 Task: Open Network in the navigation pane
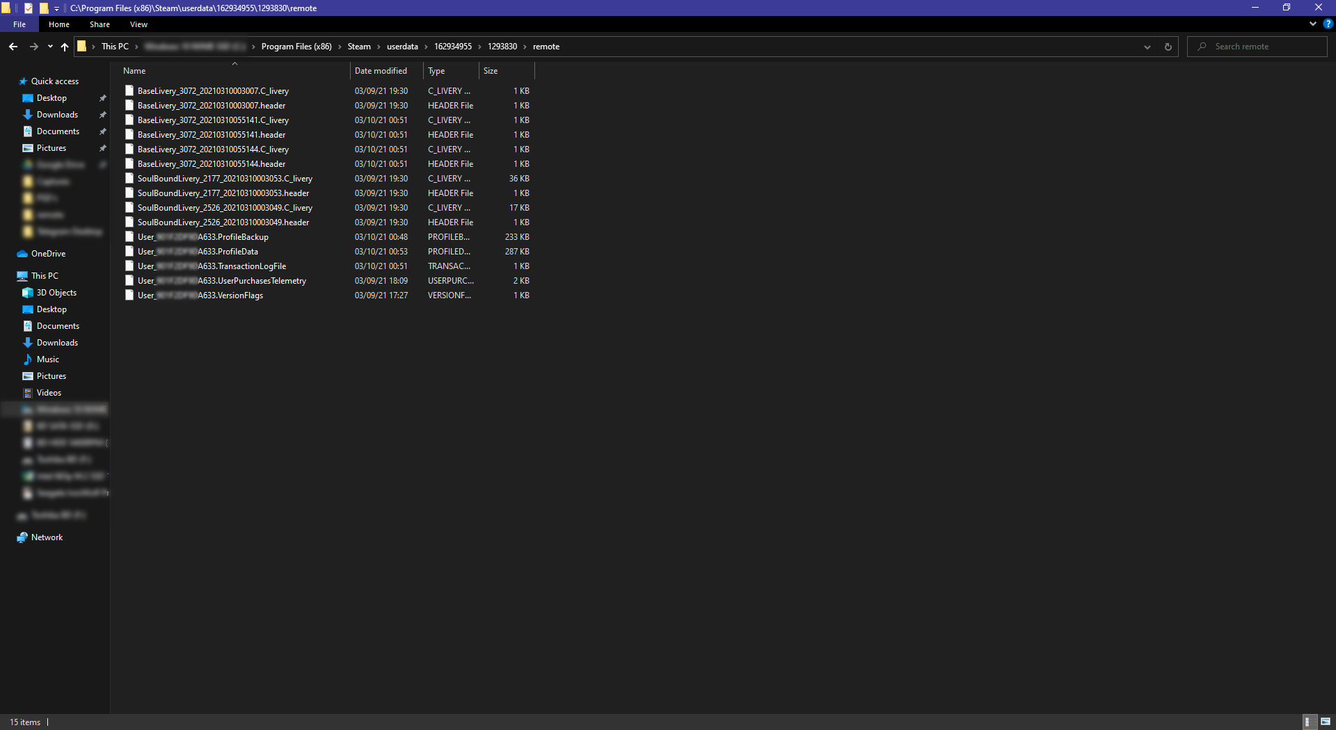(47, 537)
